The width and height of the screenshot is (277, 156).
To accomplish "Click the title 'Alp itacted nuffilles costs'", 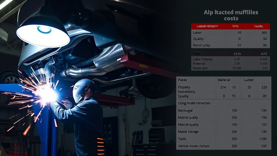I will click(231, 15).
